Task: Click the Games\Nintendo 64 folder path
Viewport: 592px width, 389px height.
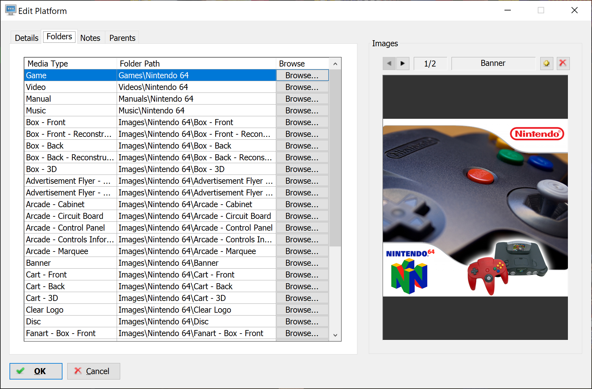Action: click(197, 75)
